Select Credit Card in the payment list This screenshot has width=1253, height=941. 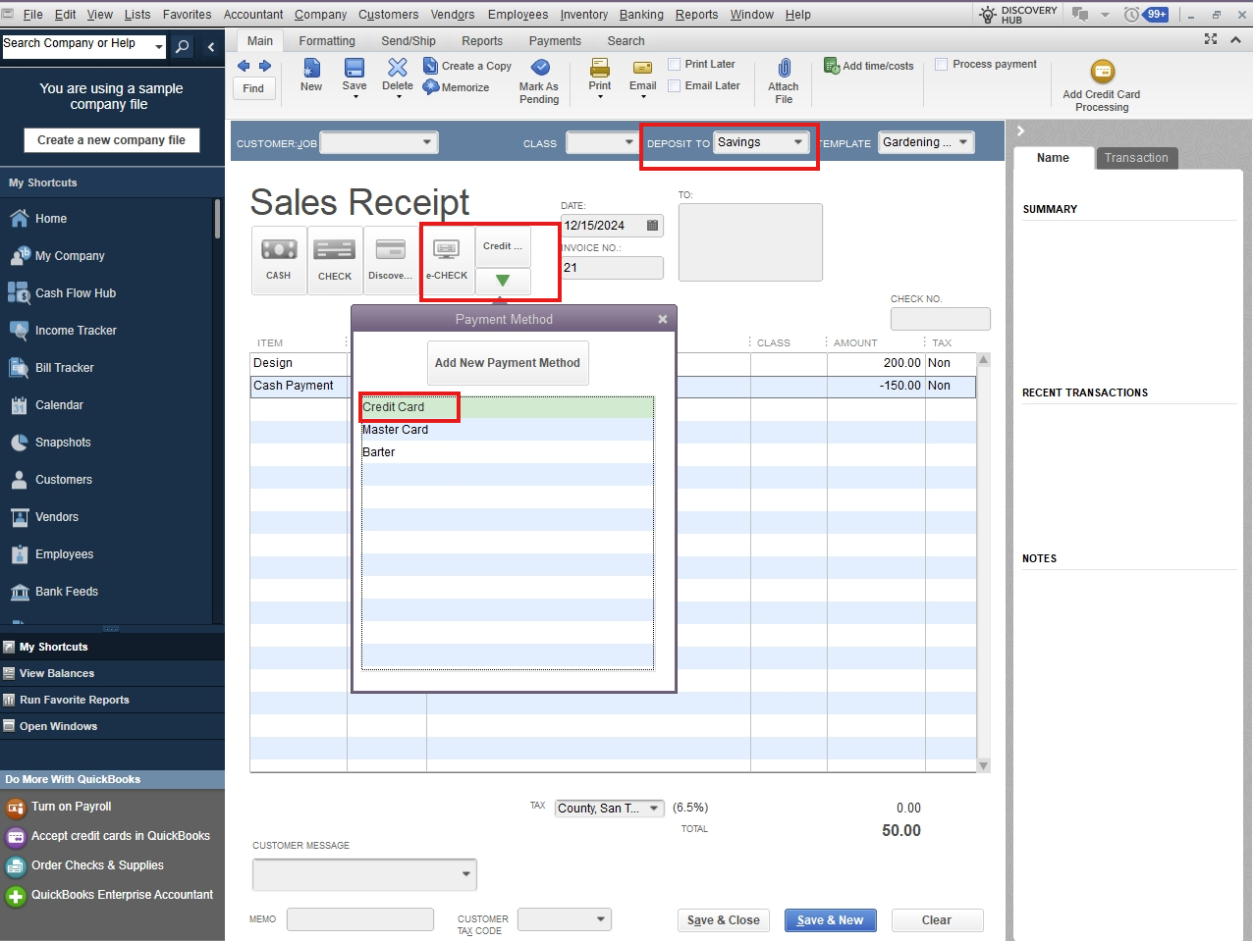pyautogui.click(x=507, y=407)
